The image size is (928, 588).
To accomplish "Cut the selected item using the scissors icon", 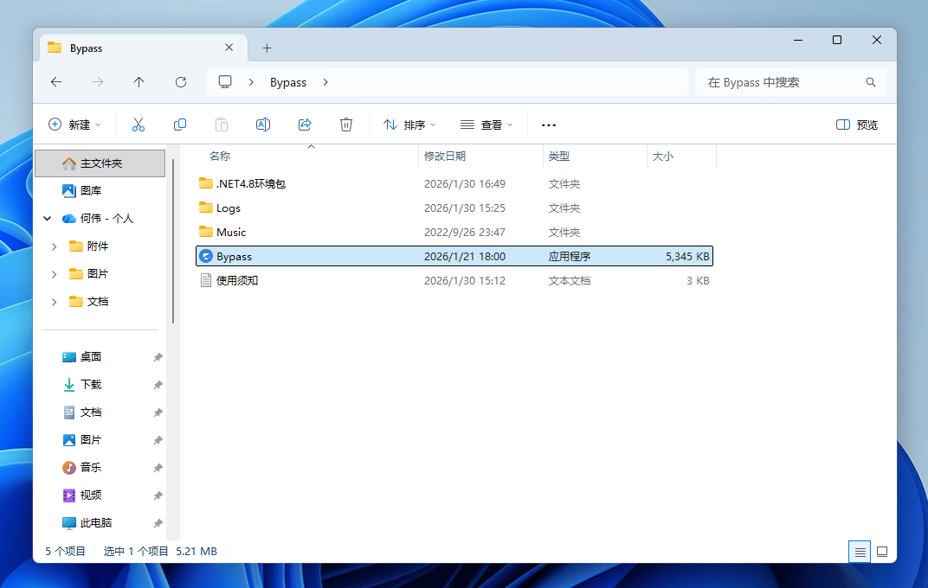I will tap(139, 125).
